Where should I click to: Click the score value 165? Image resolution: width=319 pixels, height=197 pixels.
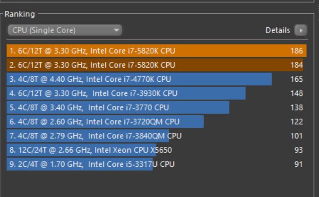(x=297, y=79)
